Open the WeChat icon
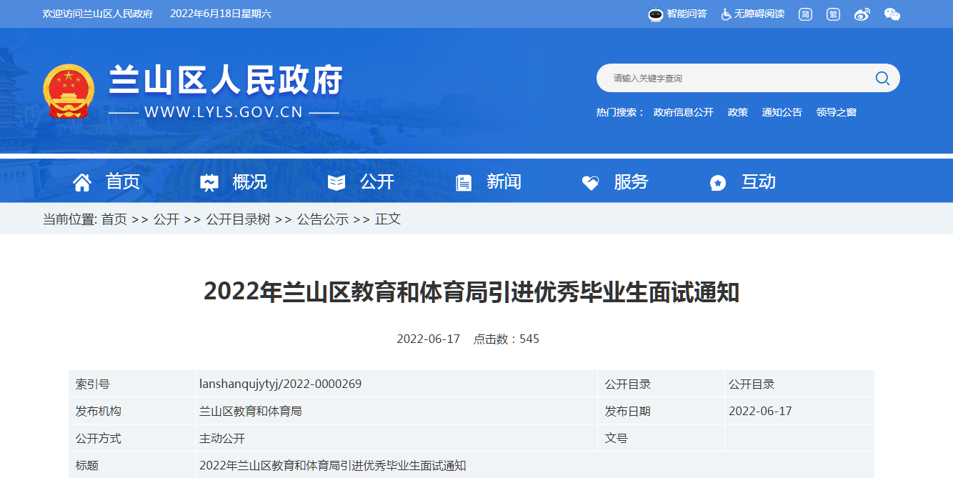 point(892,14)
